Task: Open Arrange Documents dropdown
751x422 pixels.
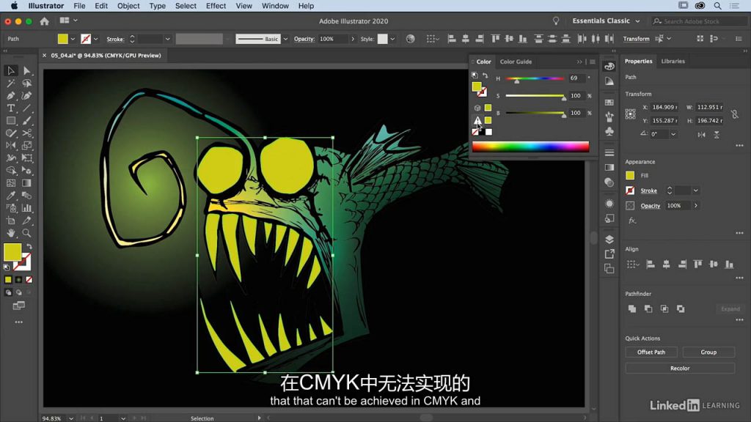Action: coord(68,21)
